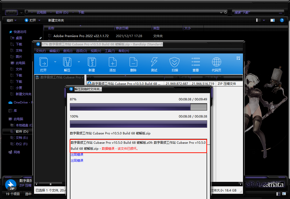The height and width of the screenshot is (199, 290).
Task: Click the grid icon at Bandizip toolbar's end
Action: [238, 58]
